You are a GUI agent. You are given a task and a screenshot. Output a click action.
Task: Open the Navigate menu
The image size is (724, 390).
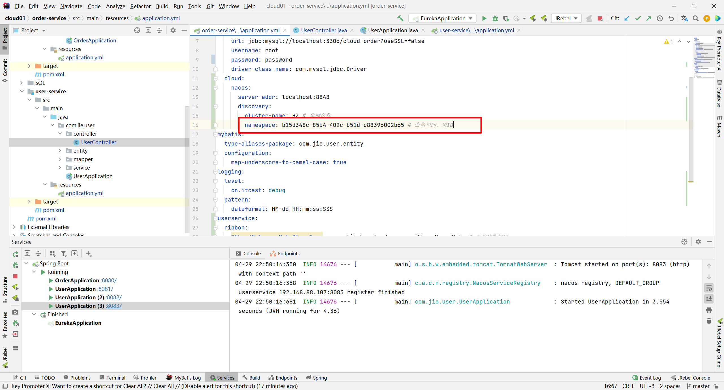[71, 6]
